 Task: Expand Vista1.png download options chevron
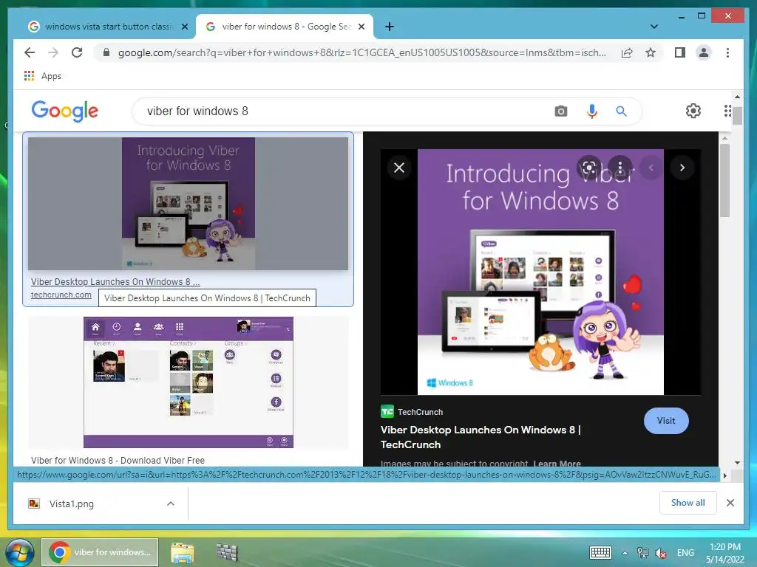tap(171, 504)
